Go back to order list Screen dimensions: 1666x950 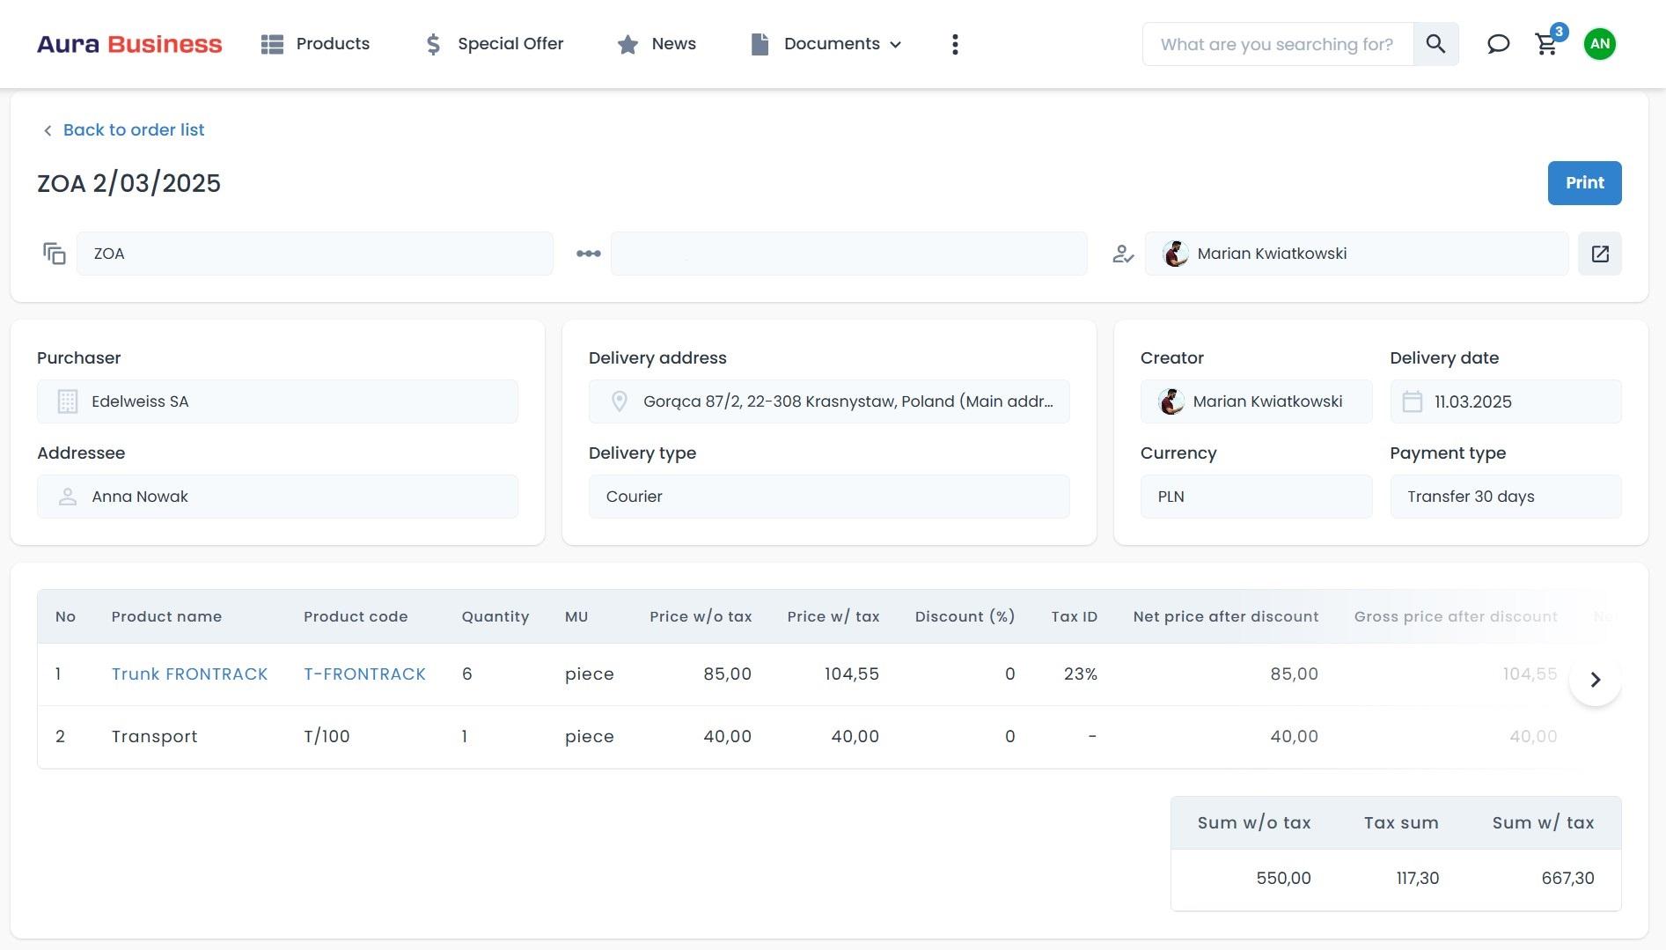pyautogui.click(x=134, y=130)
